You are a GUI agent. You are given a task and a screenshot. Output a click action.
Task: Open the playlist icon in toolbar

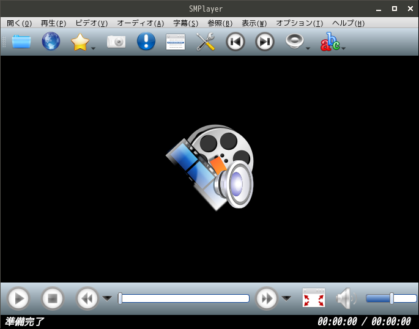click(x=176, y=42)
